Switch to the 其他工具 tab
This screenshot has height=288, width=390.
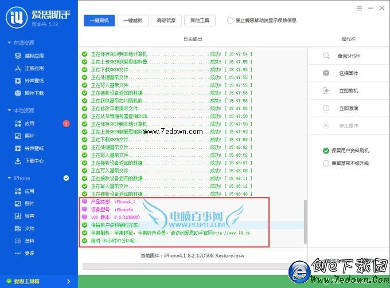tap(200, 21)
